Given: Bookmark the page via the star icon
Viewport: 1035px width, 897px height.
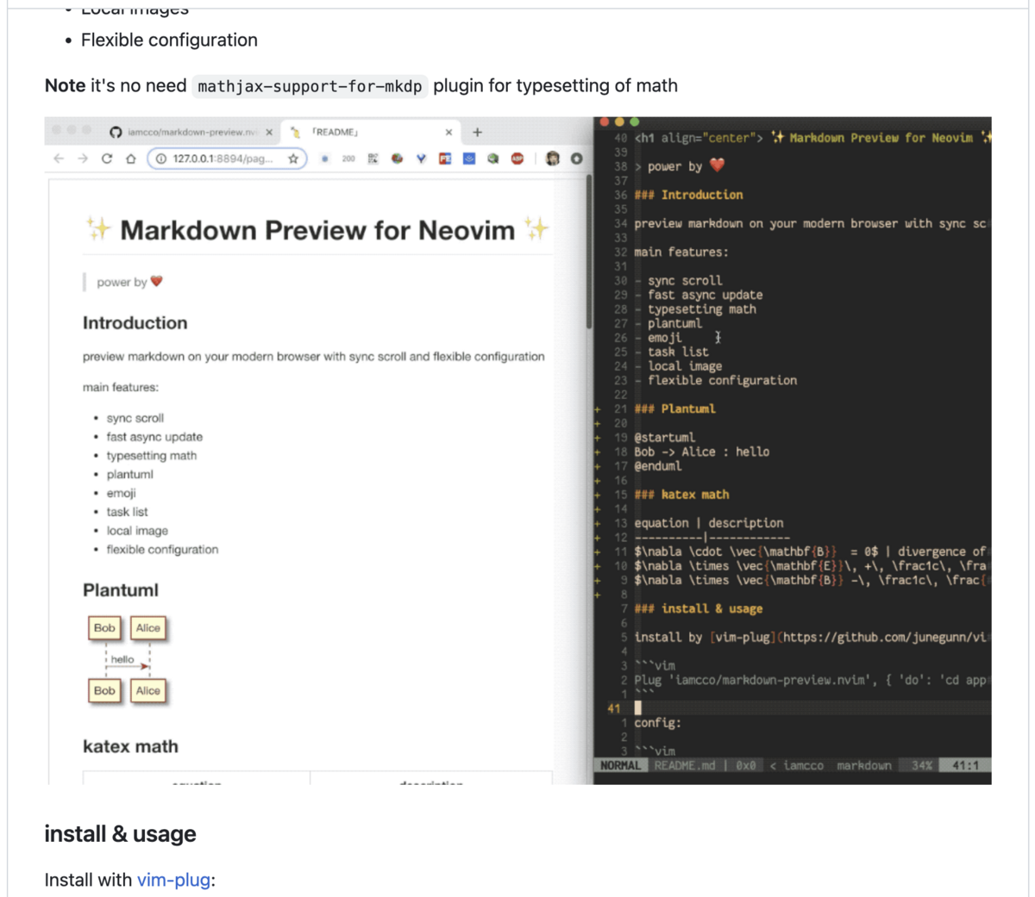Looking at the screenshot, I should click(293, 159).
